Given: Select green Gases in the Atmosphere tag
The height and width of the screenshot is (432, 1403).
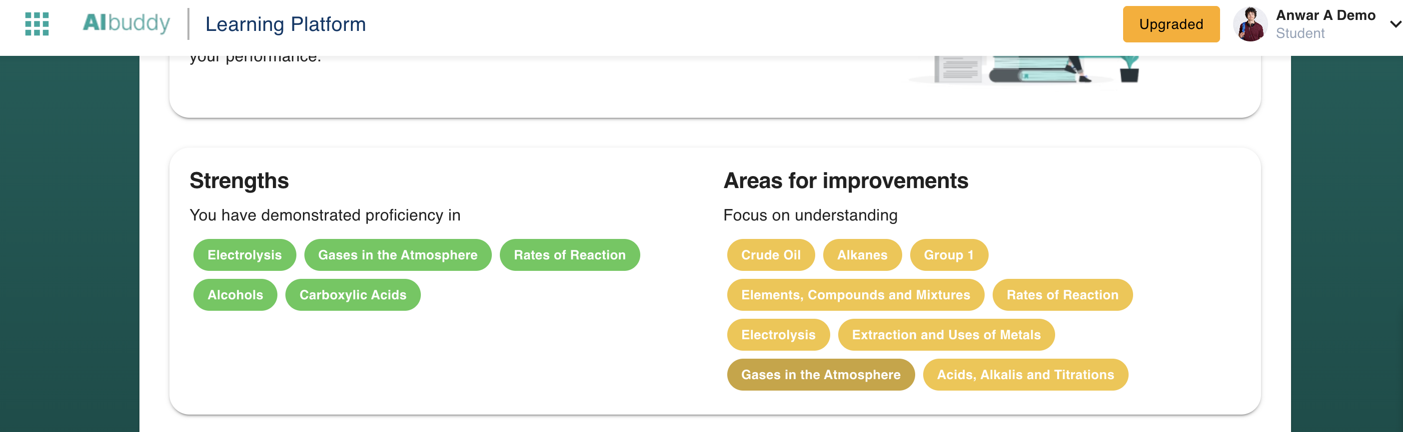Looking at the screenshot, I should pyautogui.click(x=397, y=255).
